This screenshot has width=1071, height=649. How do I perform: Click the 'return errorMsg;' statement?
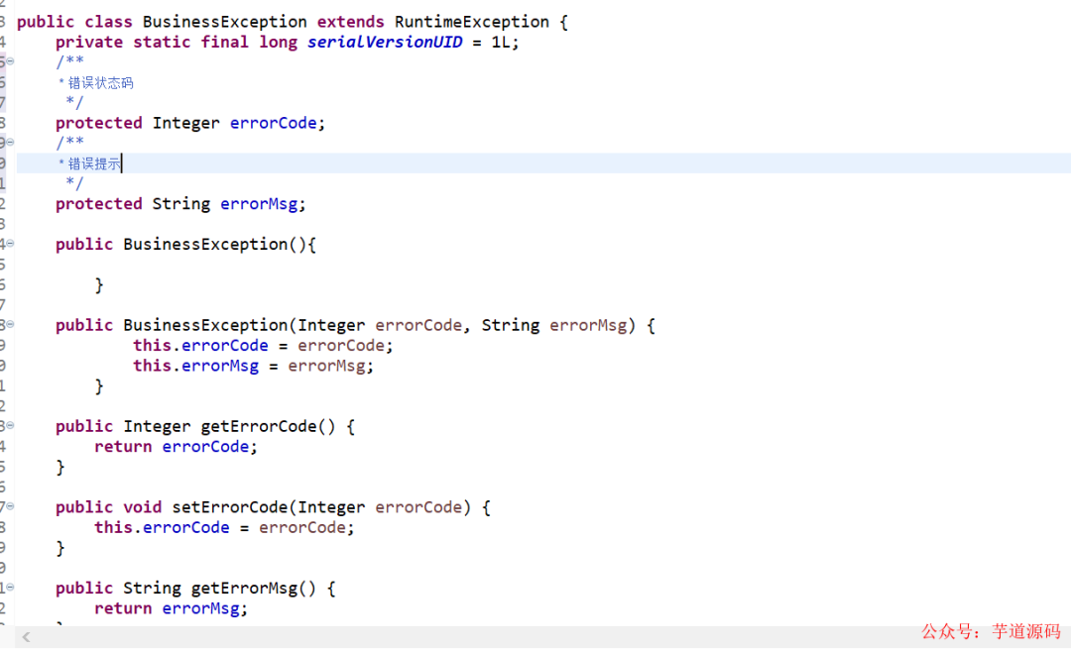pos(171,608)
